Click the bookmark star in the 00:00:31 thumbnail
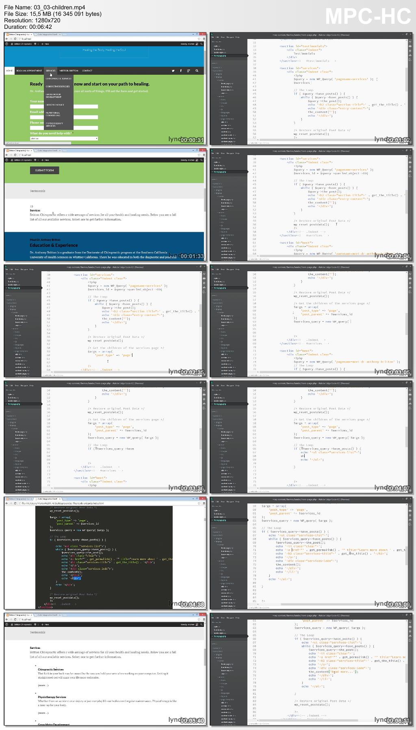 199,39
